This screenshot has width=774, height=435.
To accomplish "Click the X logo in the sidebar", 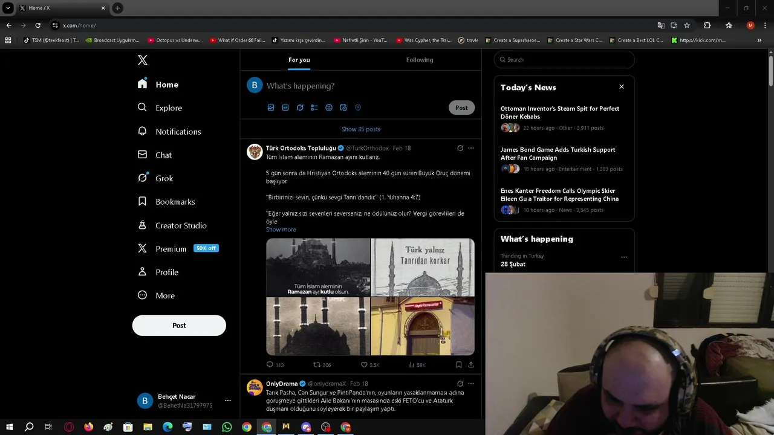I will point(143,60).
